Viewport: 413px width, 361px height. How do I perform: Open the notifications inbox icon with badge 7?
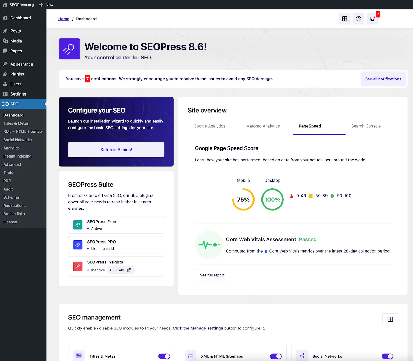click(372, 18)
